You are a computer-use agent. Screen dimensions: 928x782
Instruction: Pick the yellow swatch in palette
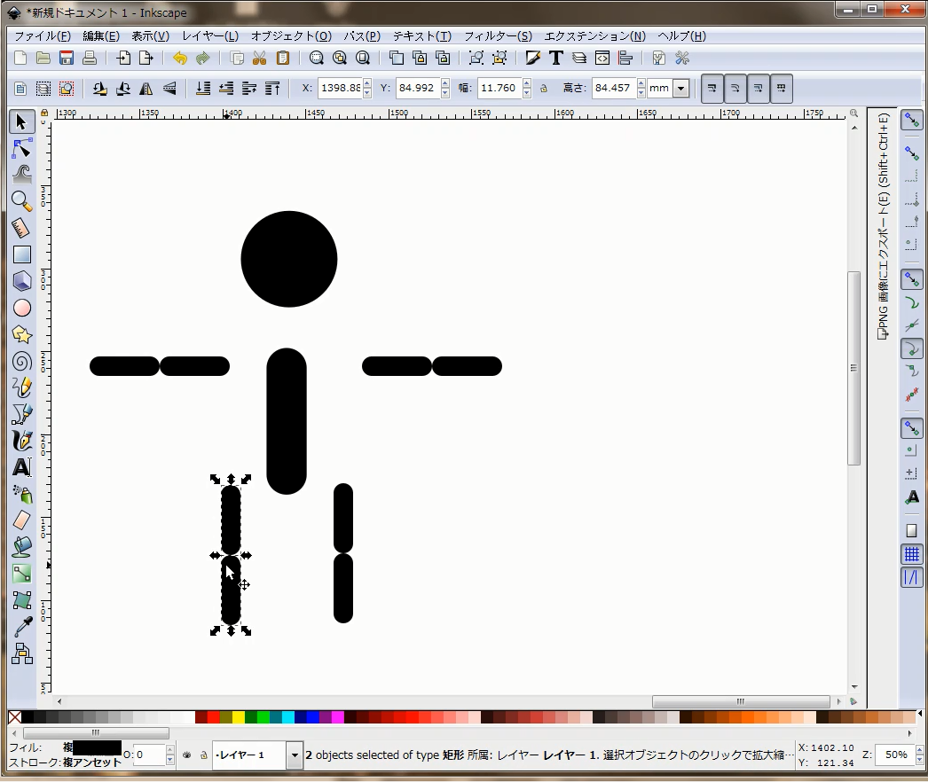coord(238,717)
